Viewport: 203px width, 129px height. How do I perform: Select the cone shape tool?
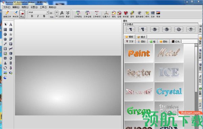(x=5, y=63)
